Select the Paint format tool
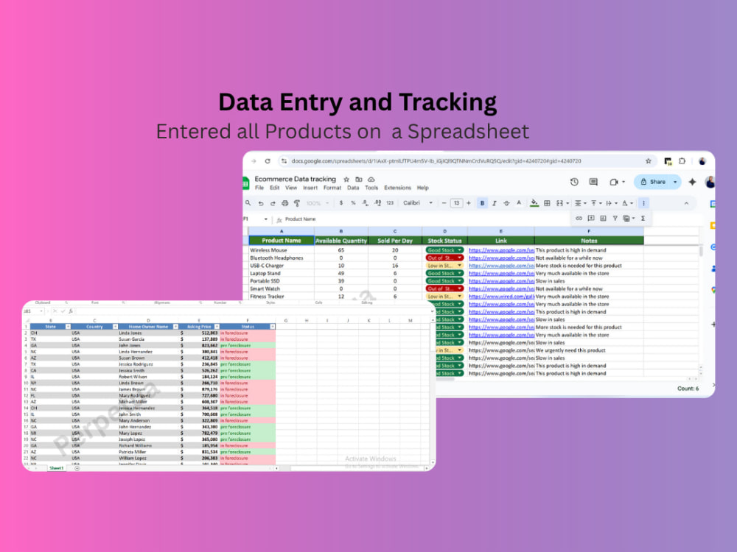The width and height of the screenshot is (737, 552). tap(297, 203)
